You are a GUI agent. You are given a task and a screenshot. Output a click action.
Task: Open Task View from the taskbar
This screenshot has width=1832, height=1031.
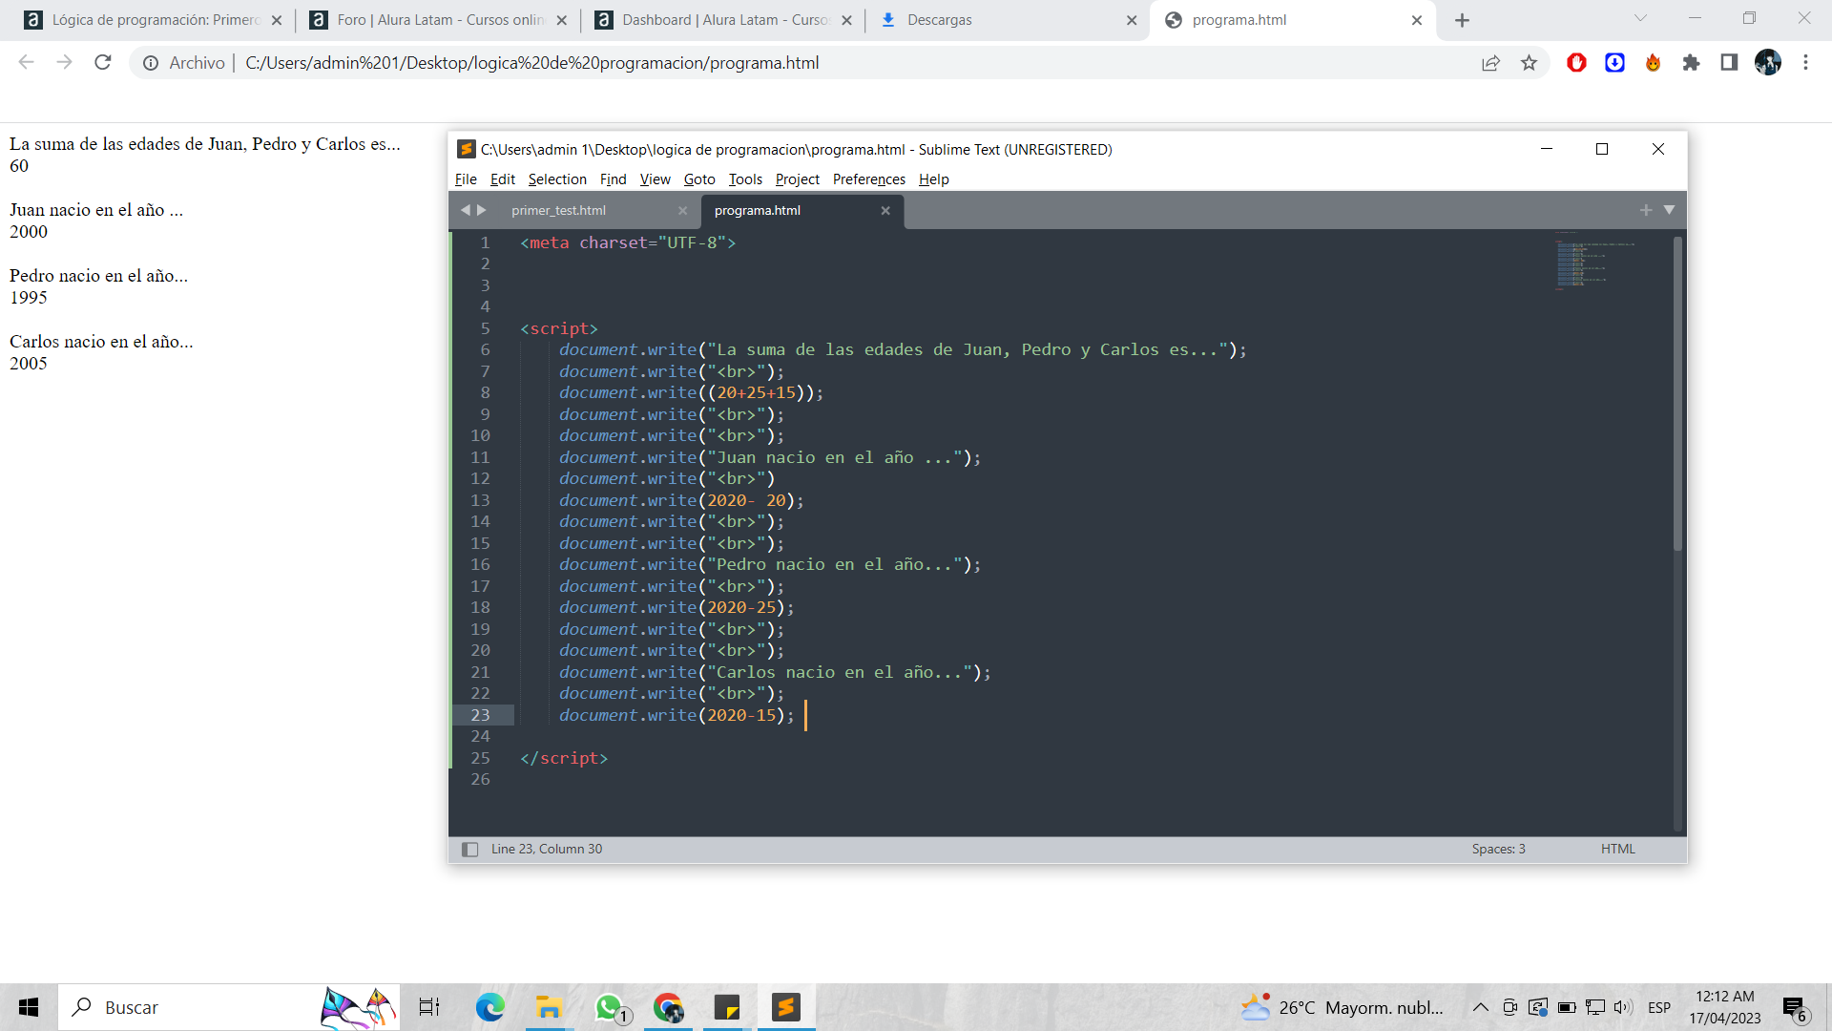(429, 1007)
